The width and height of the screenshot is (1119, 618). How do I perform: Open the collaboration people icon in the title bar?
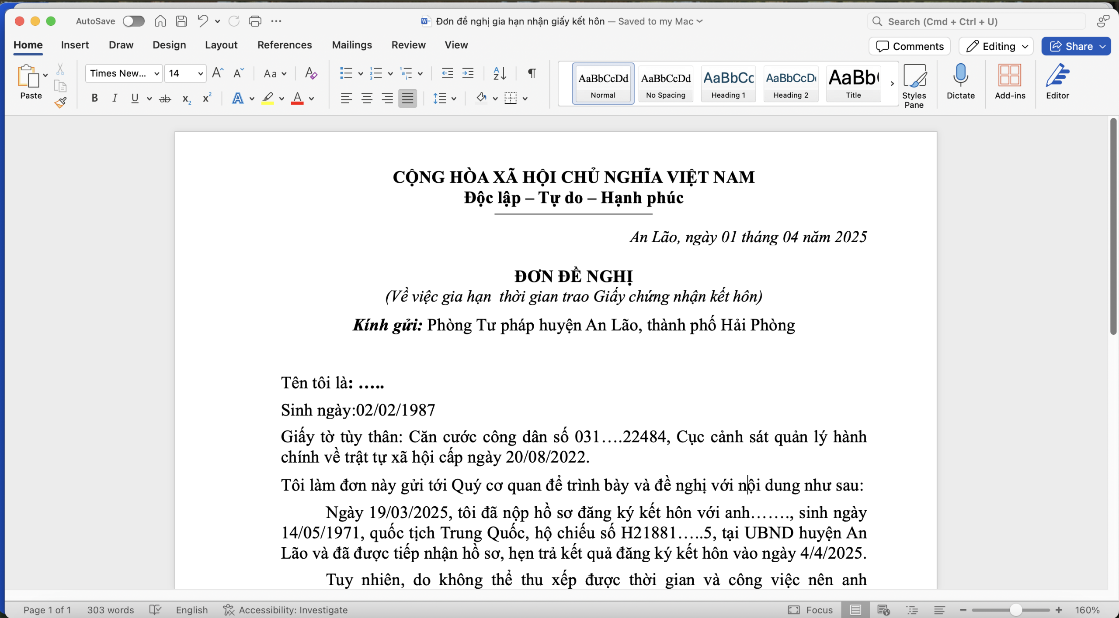coord(1103,21)
